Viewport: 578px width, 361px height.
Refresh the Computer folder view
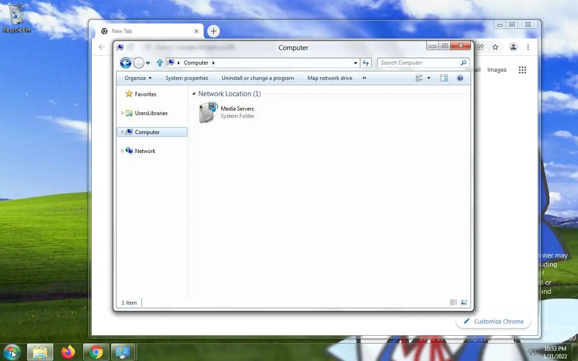pyautogui.click(x=366, y=63)
